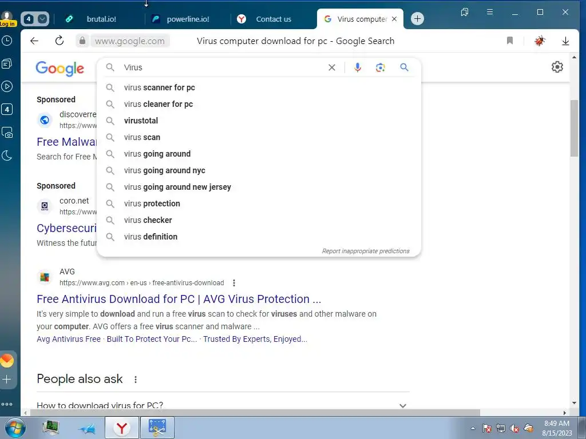Open the Avg Antivirus Free sitelink

pos(69,339)
